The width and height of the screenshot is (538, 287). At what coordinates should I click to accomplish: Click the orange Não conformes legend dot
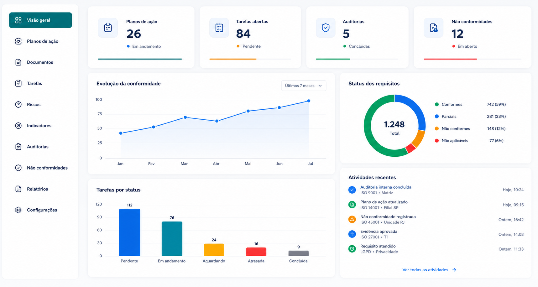tap(437, 128)
